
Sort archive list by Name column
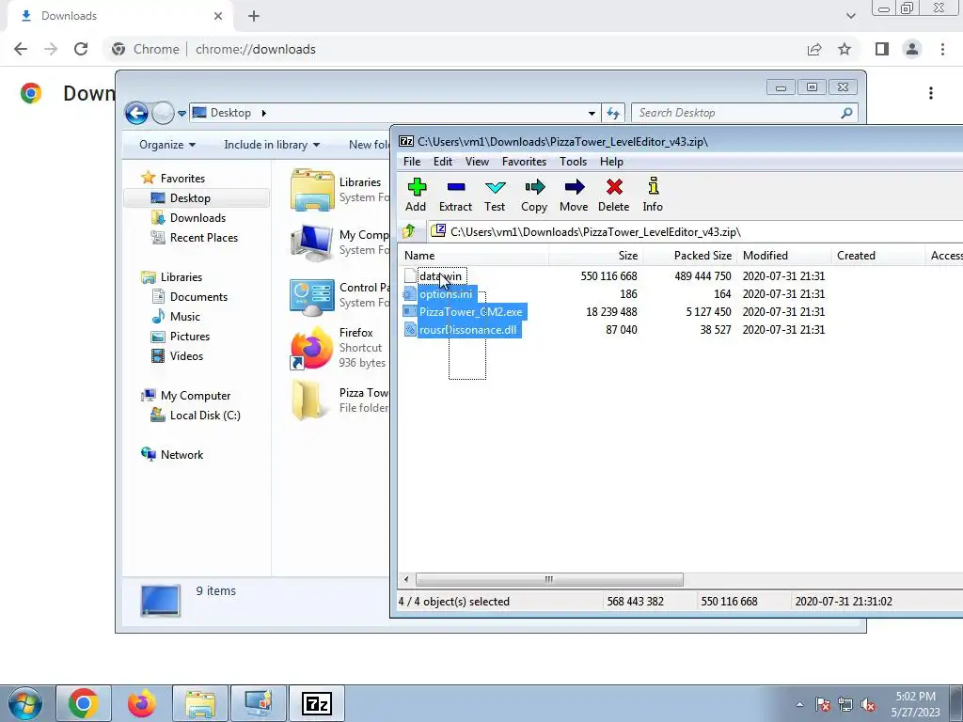tap(473, 256)
